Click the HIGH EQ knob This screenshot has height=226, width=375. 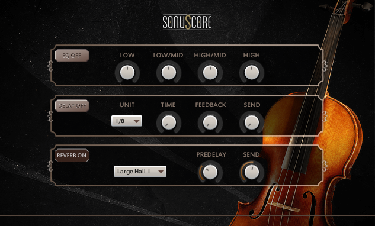[252, 72]
